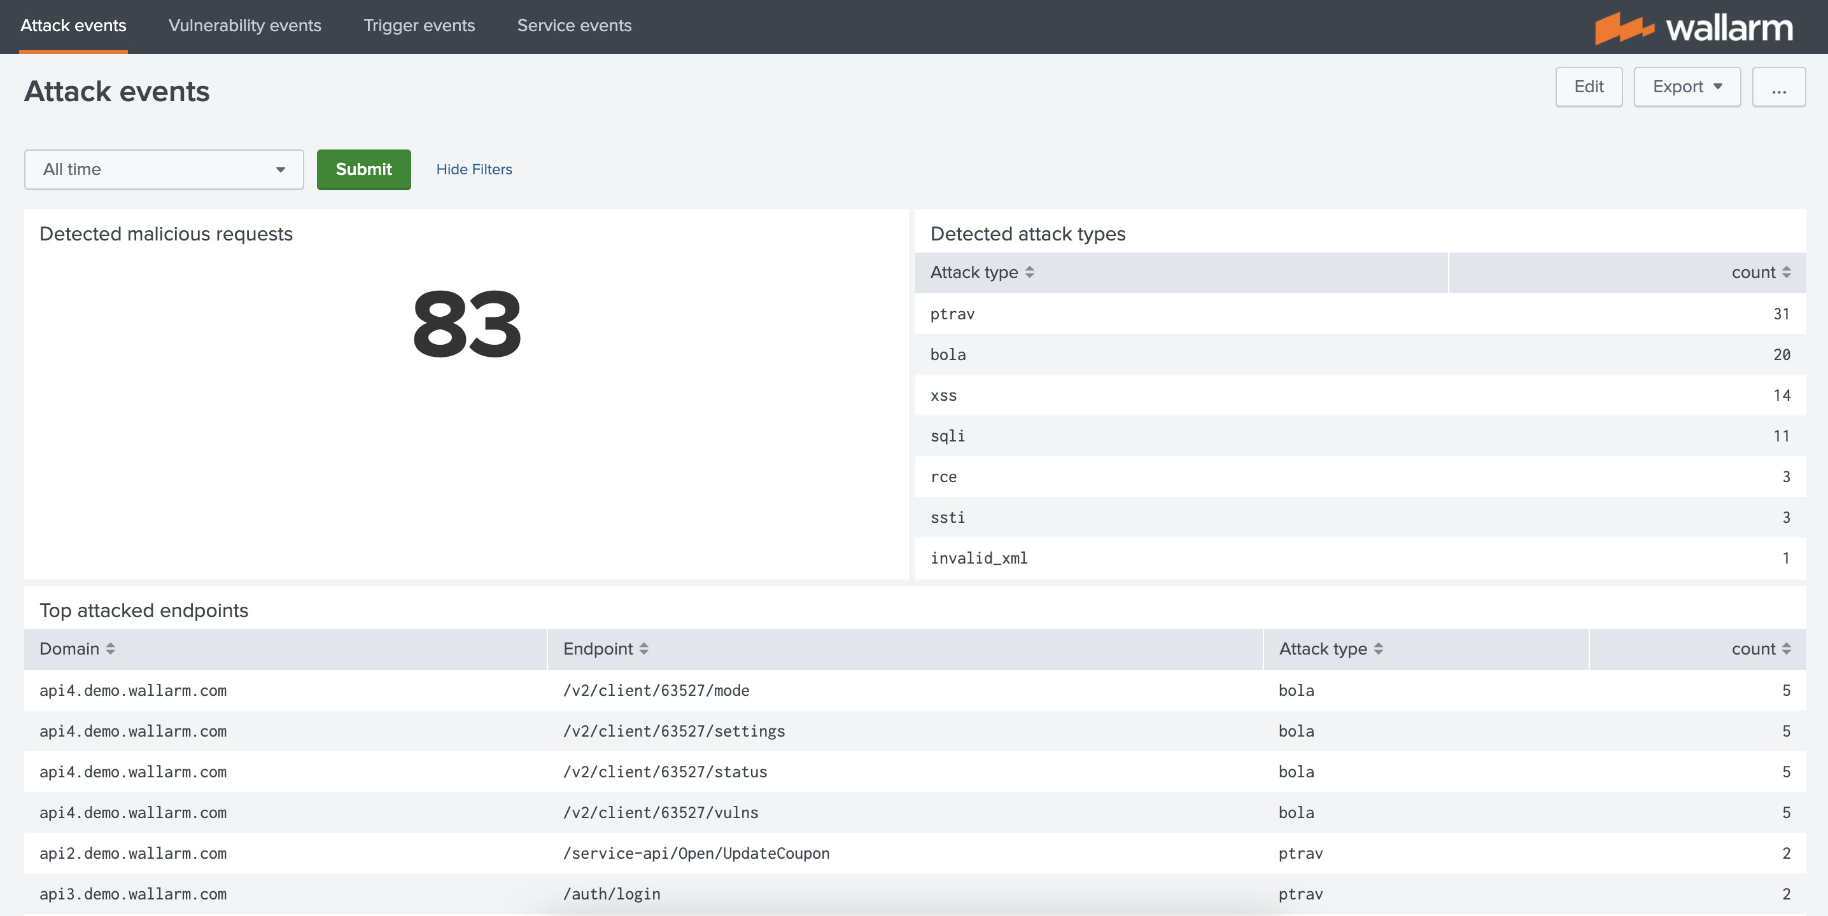Sort endpoints table by Domain
The height and width of the screenshot is (916, 1828).
pos(76,649)
